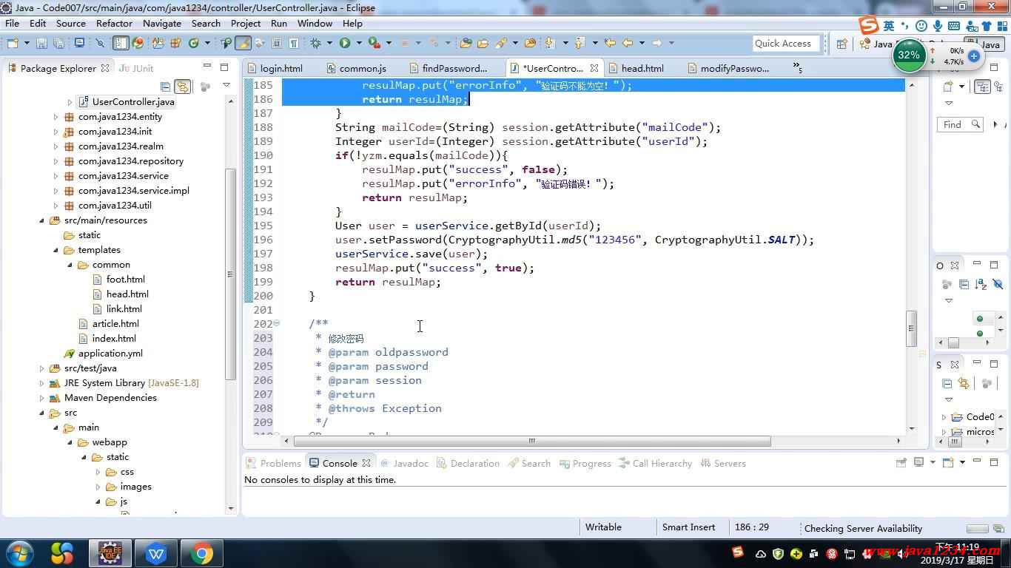Image resolution: width=1011 pixels, height=568 pixels.
Task: Switch to JUnit view tab
Action: point(136,68)
